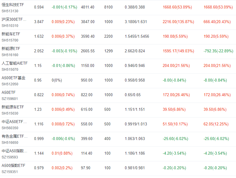Select market value 950.00
Viewport: 236px width, 178px height.
87,80
